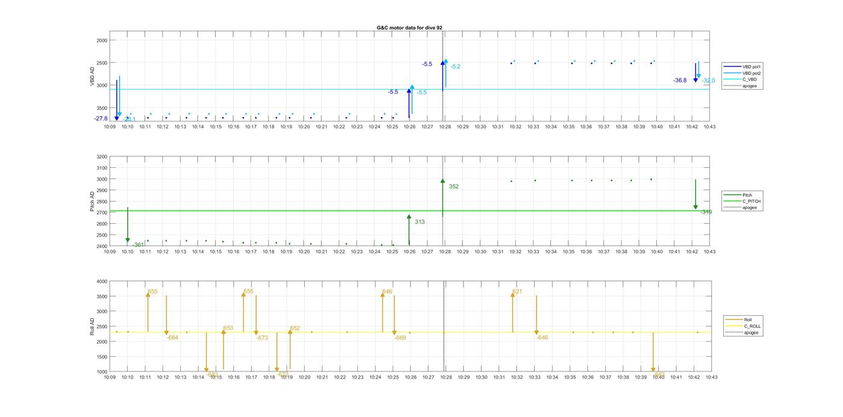843x417 pixels.
Task: Click the '-319' pitch data label
Action: coord(706,212)
